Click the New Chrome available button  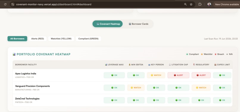coord(227,4)
